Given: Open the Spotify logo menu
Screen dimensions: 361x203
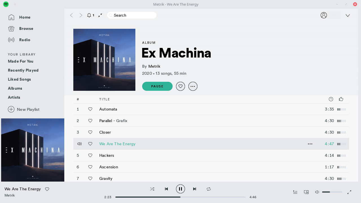Looking at the screenshot, I should pos(6,4).
